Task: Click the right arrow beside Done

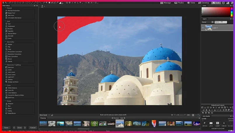Action: (x=25, y=127)
